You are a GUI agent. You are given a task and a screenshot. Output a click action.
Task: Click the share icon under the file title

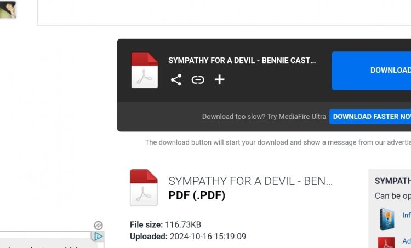pos(176,80)
